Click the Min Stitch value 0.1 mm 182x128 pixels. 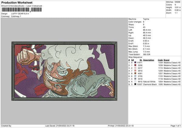147,49
